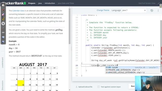Click the upload icon beside Upload Code as File
This screenshot has width=162, height=91.
coord(76,87)
